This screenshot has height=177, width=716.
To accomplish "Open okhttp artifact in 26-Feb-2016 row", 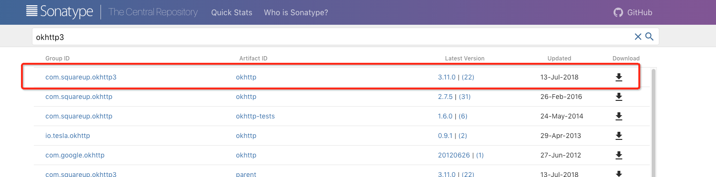I will 246,97.
